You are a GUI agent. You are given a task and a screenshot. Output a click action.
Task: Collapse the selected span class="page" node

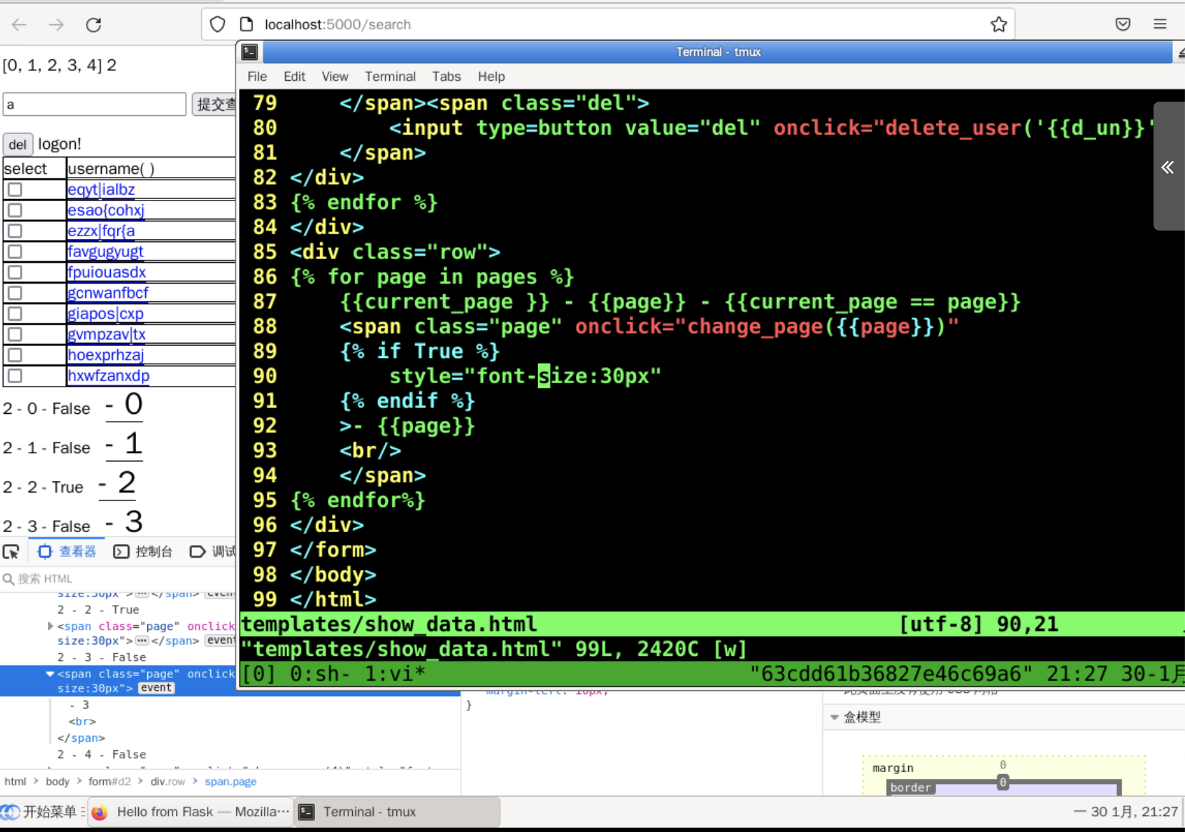click(50, 674)
